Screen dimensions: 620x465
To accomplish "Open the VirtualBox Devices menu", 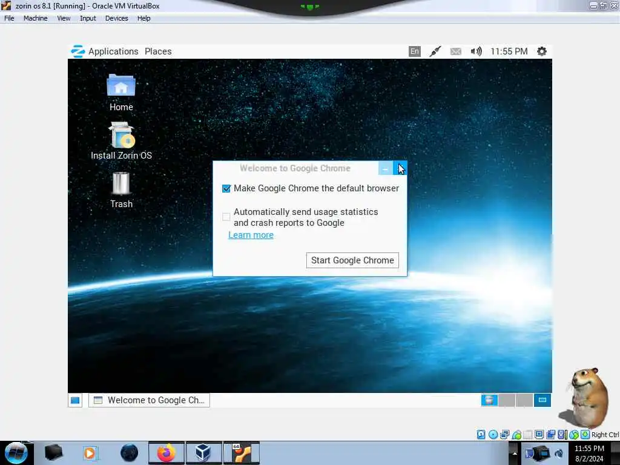I will (x=117, y=18).
